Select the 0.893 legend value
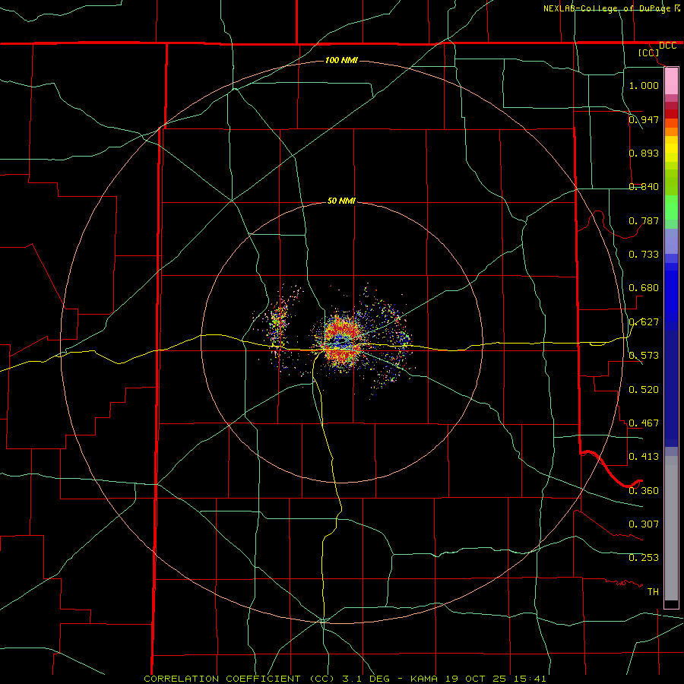 (x=644, y=153)
